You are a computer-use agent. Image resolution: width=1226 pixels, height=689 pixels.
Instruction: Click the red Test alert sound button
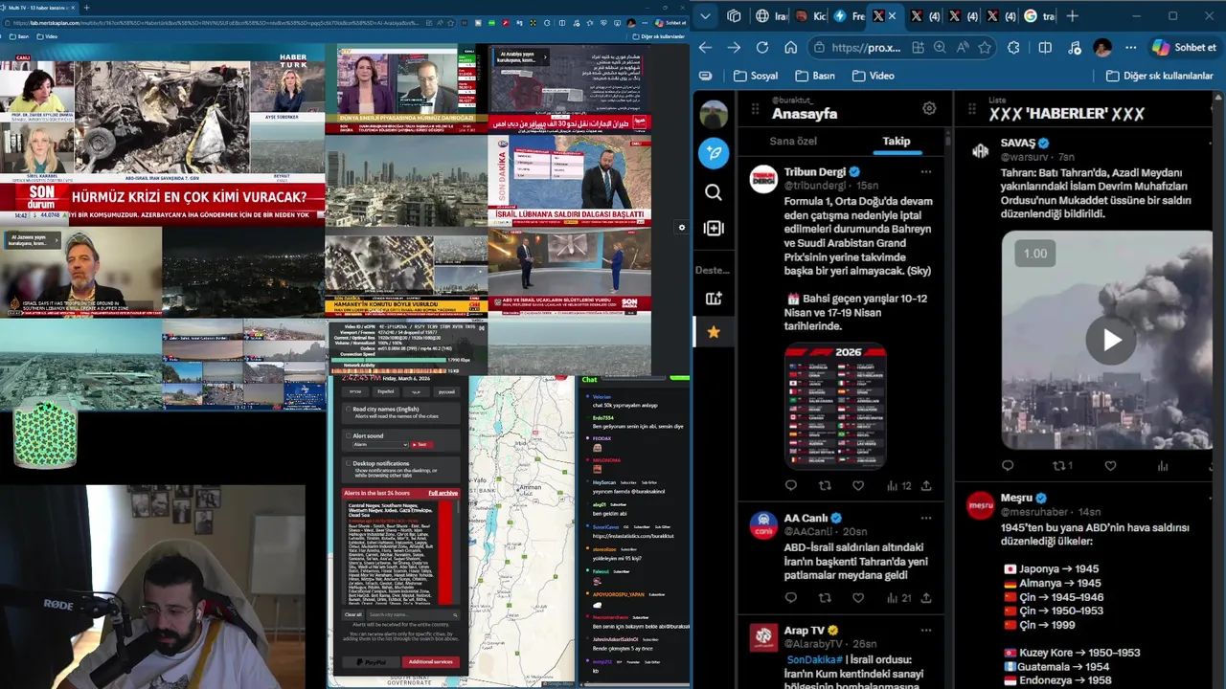click(420, 444)
